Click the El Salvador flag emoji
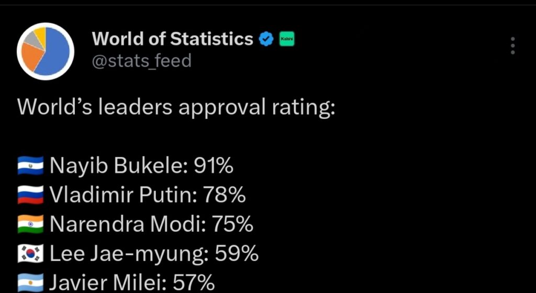The height and width of the screenshot is (293, 536). click(x=30, y=167)
